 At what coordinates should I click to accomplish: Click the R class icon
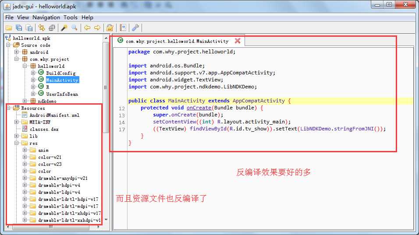coord(41,86)
